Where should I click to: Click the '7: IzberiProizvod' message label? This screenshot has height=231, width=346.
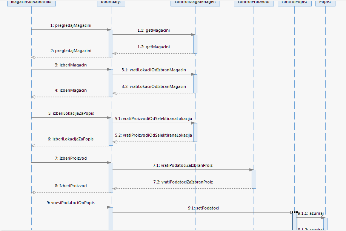pyautogui.click(x=71, y=158)
